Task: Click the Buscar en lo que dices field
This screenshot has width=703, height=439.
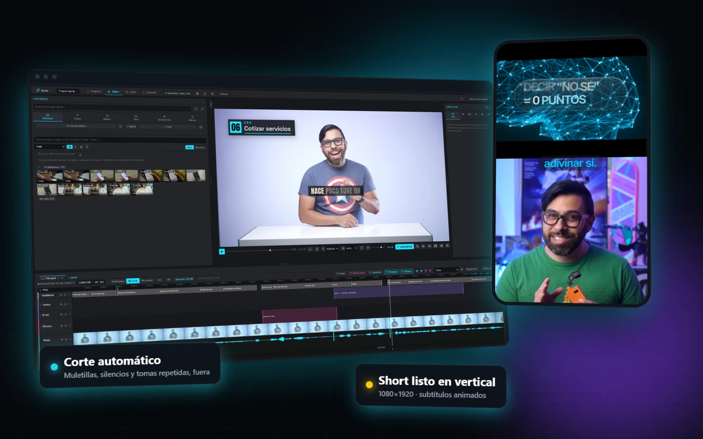Action: (x=112, y=107)
